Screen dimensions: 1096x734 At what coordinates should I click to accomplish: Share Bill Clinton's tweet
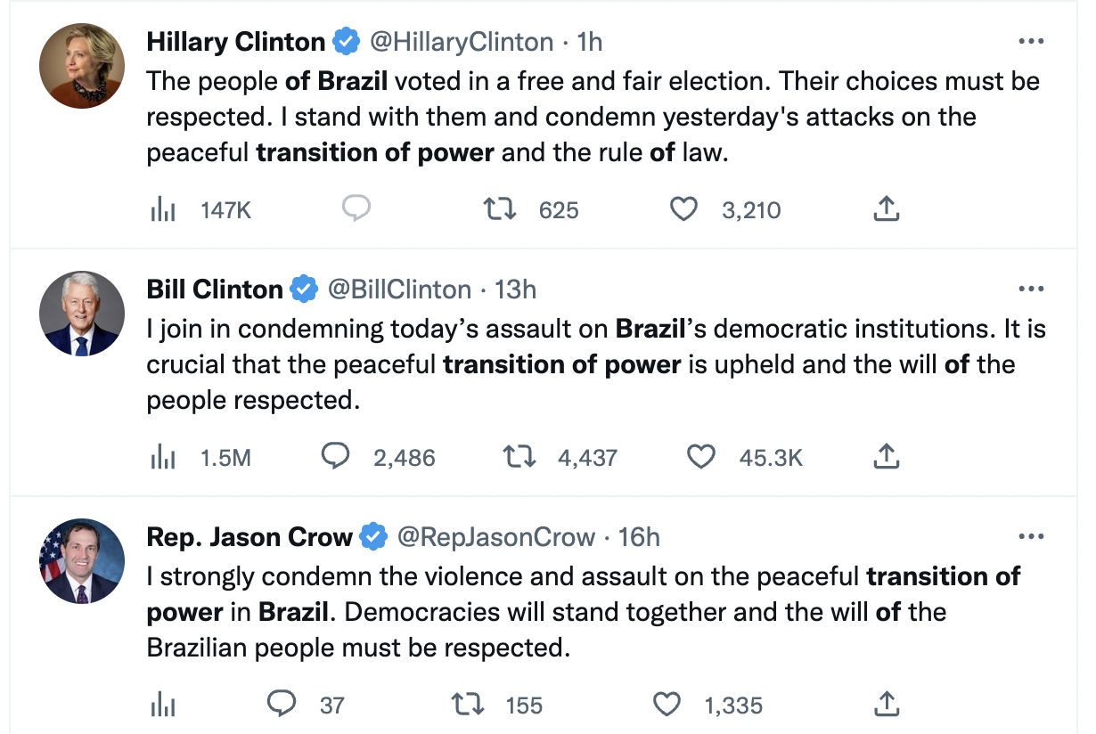885,457
